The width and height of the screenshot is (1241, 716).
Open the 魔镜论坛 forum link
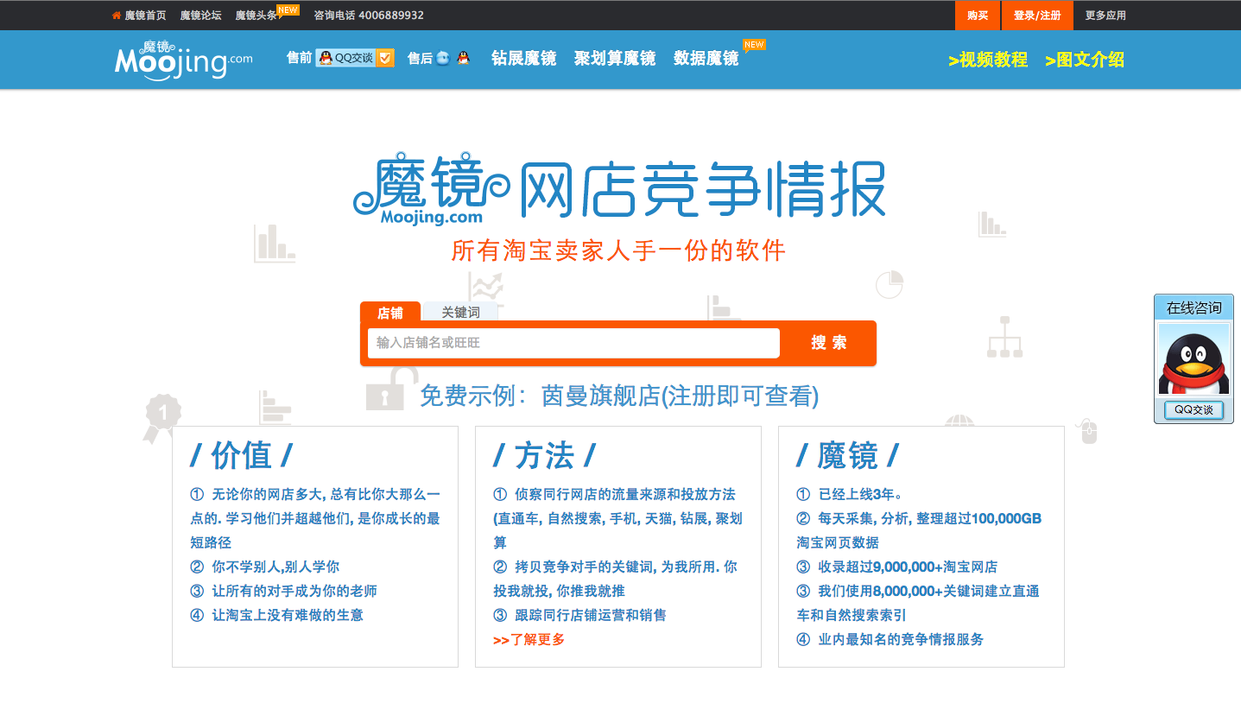[201, 16]
